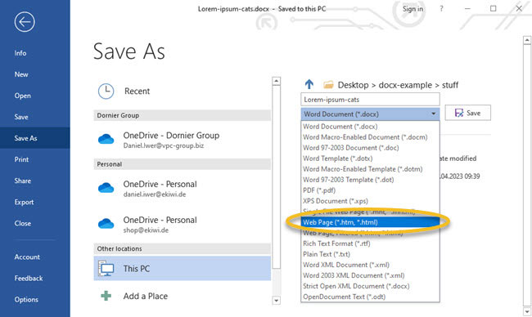
Task: Choose Word Macro-Enabled Document (*.docm)
Action: pos(370,137)
